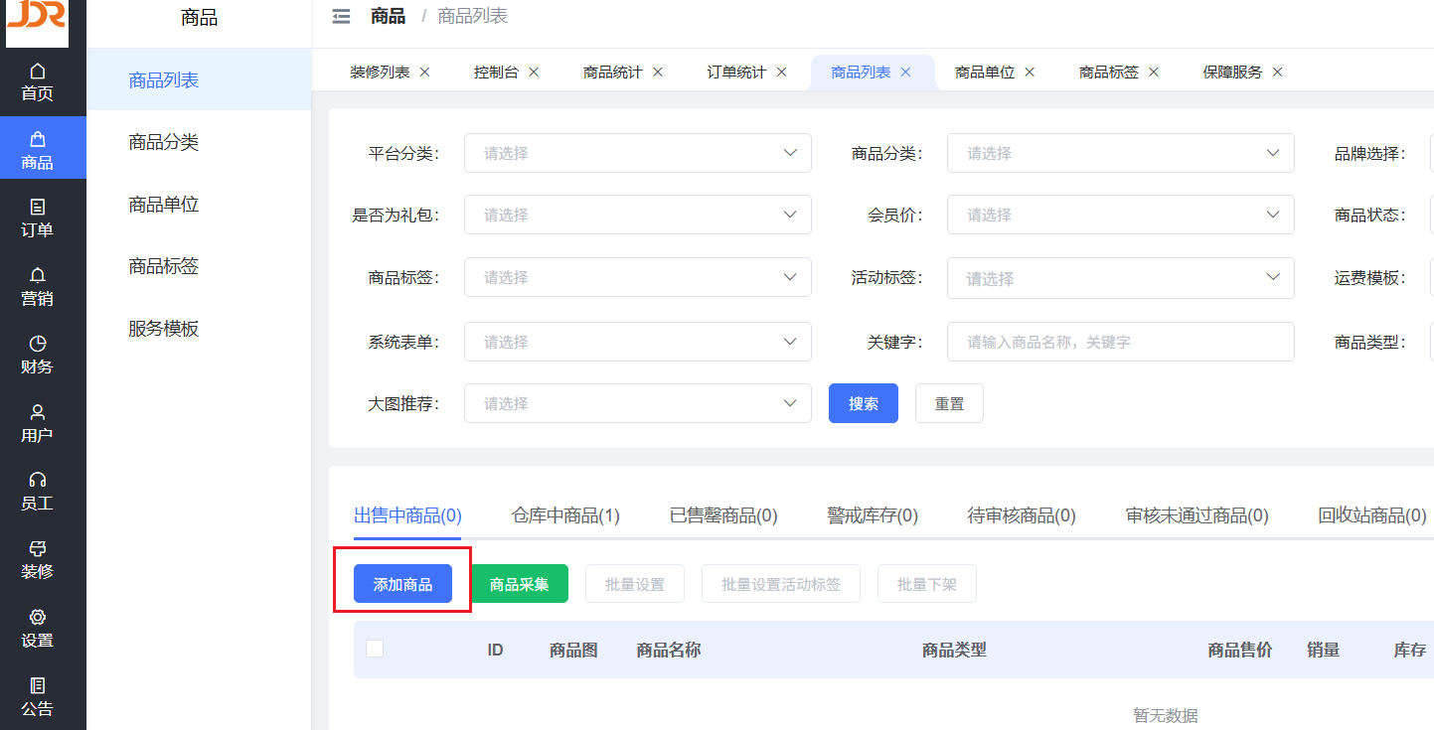Select the 出售中商品(0) tab

pos(407,515)
